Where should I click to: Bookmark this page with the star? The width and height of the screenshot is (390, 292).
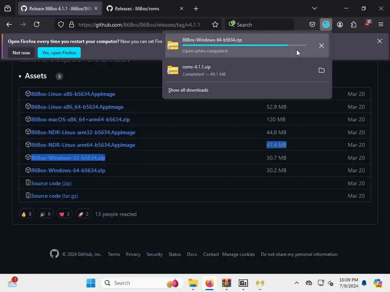(215, 25)
